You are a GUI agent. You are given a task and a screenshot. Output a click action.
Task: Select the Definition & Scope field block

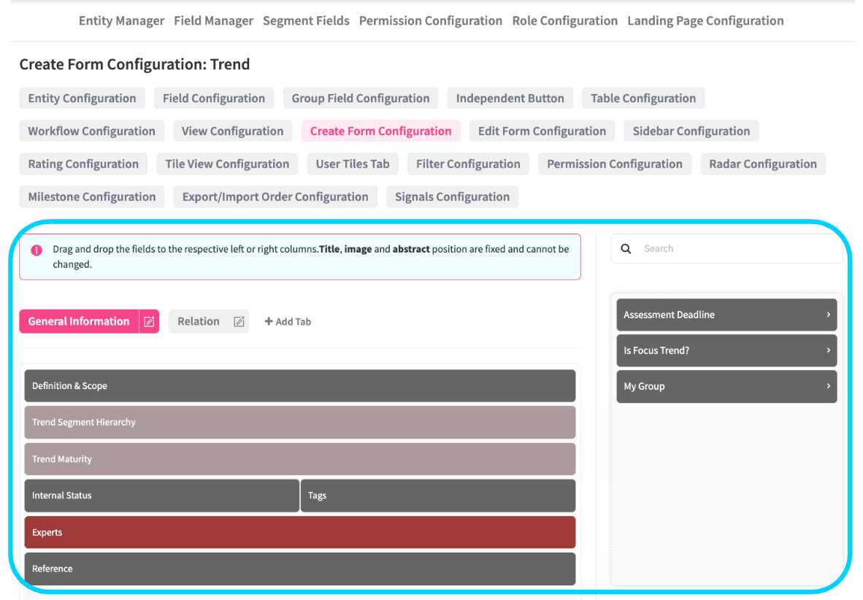(299, 386)
